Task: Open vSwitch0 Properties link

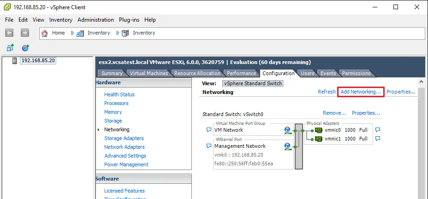Action: pos(366,113)
